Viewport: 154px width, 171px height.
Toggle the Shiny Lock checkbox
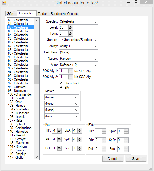[61, 83]
